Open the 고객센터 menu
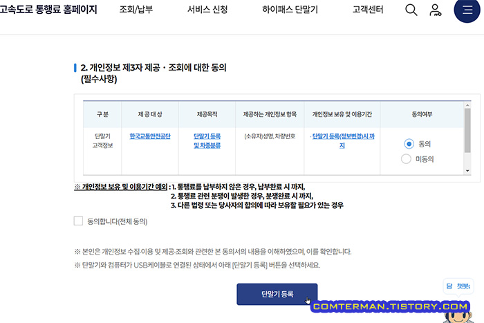 pyautogui.click(x=368, y=10)
